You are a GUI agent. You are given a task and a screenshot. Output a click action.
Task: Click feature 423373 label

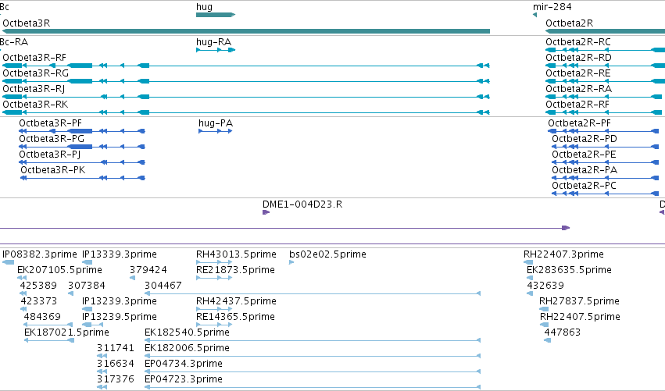[x=39, y=301]
